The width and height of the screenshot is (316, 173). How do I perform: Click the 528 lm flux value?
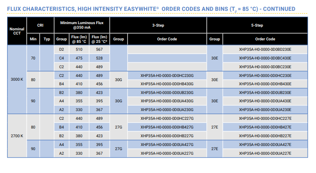(x=99, y=58)
